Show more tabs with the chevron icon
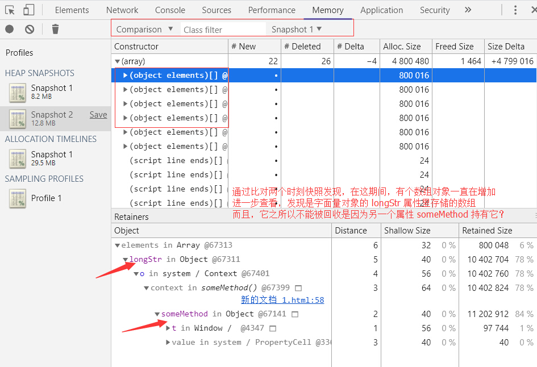This screenshot has width=537, height=367. 468,10
